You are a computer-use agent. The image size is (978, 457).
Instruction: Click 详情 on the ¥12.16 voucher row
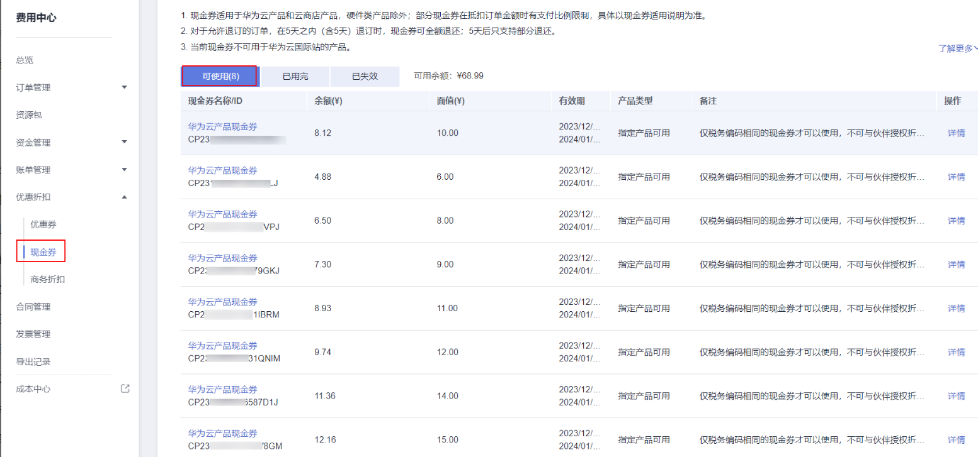pos(956,439)
